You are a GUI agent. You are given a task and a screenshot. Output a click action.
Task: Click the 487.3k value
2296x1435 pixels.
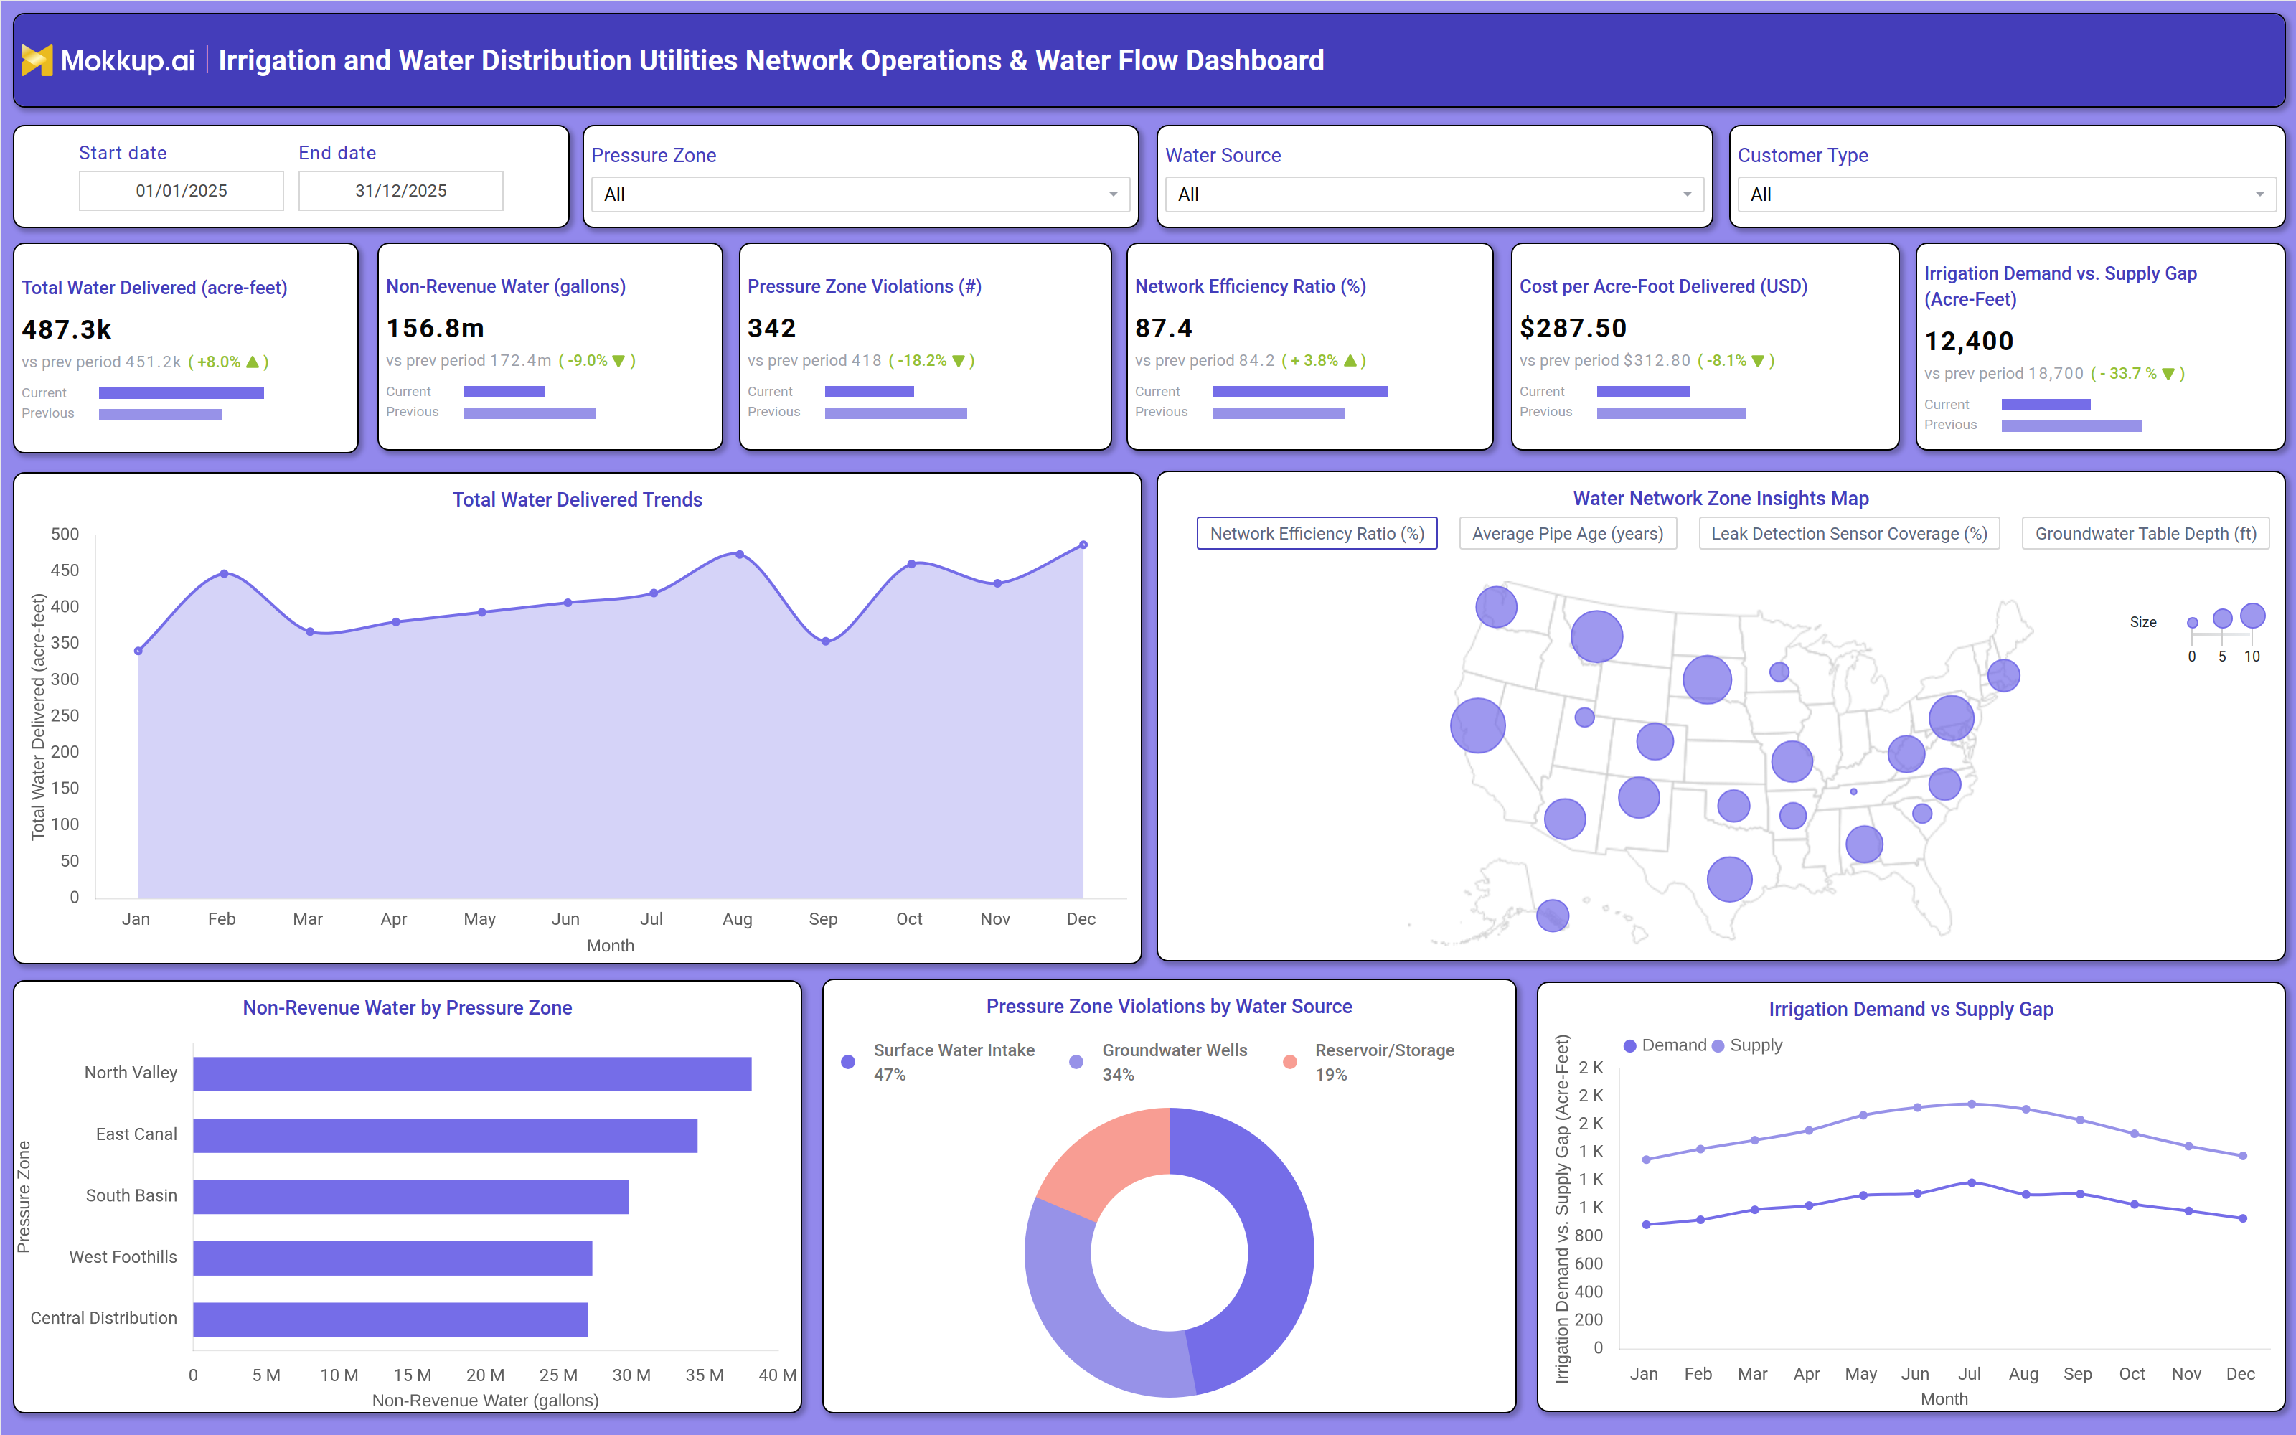coord(67,329)
